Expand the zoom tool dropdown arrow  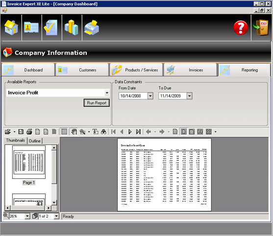pyautogui.click(x=89, y=132)
